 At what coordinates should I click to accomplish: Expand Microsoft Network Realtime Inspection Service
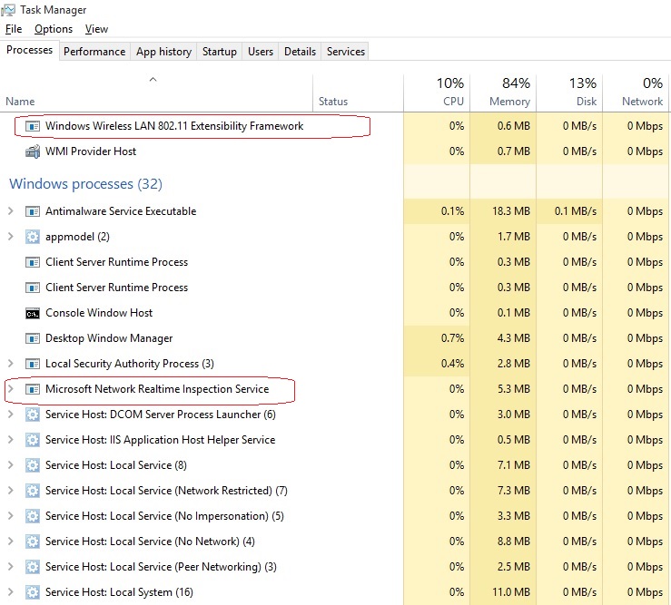(x=11, y=388)
